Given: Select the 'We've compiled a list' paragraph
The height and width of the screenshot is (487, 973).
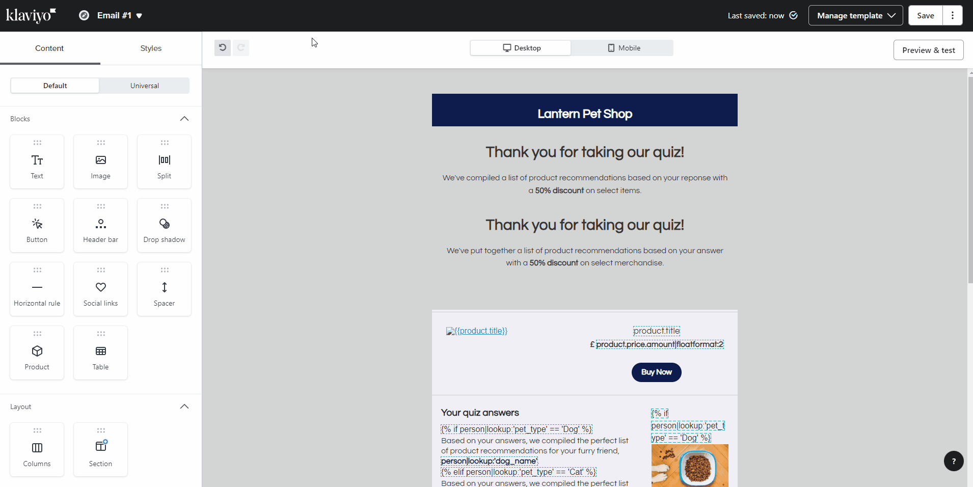Looking at the screenshot, I should [585, 184].
